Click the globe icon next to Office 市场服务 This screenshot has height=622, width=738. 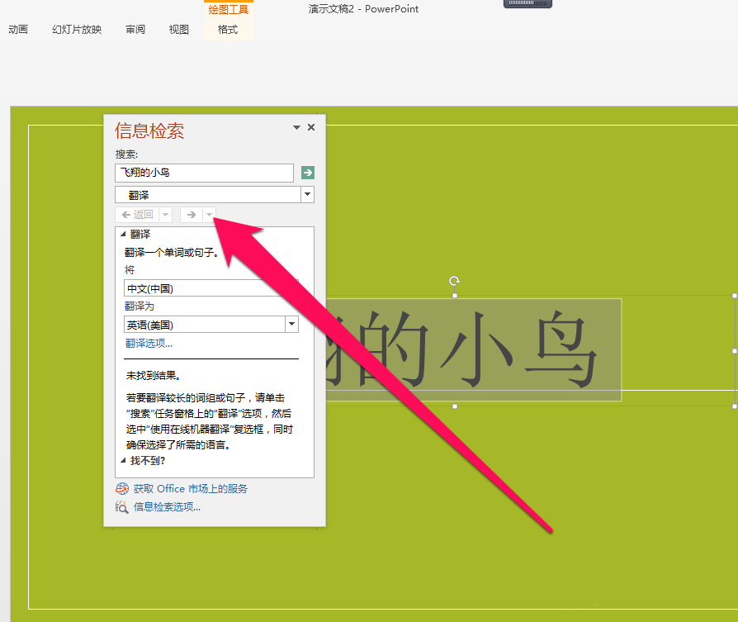(x=121, y=488)
